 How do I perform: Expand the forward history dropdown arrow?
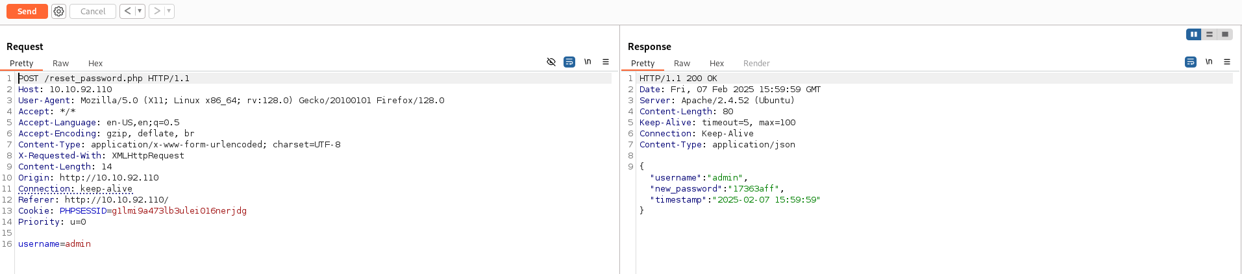click(x=169, y=11)
